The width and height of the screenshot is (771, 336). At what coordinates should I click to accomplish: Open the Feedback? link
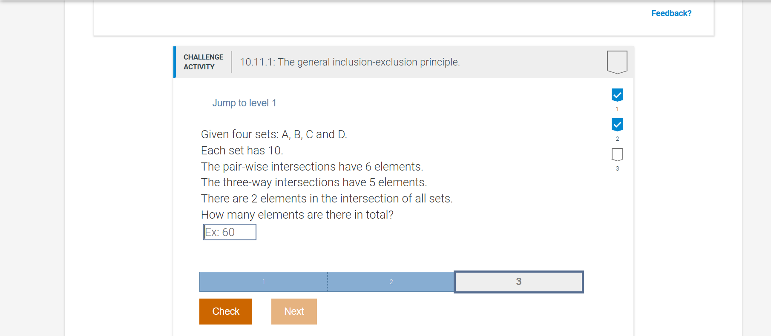coord(671,13)
